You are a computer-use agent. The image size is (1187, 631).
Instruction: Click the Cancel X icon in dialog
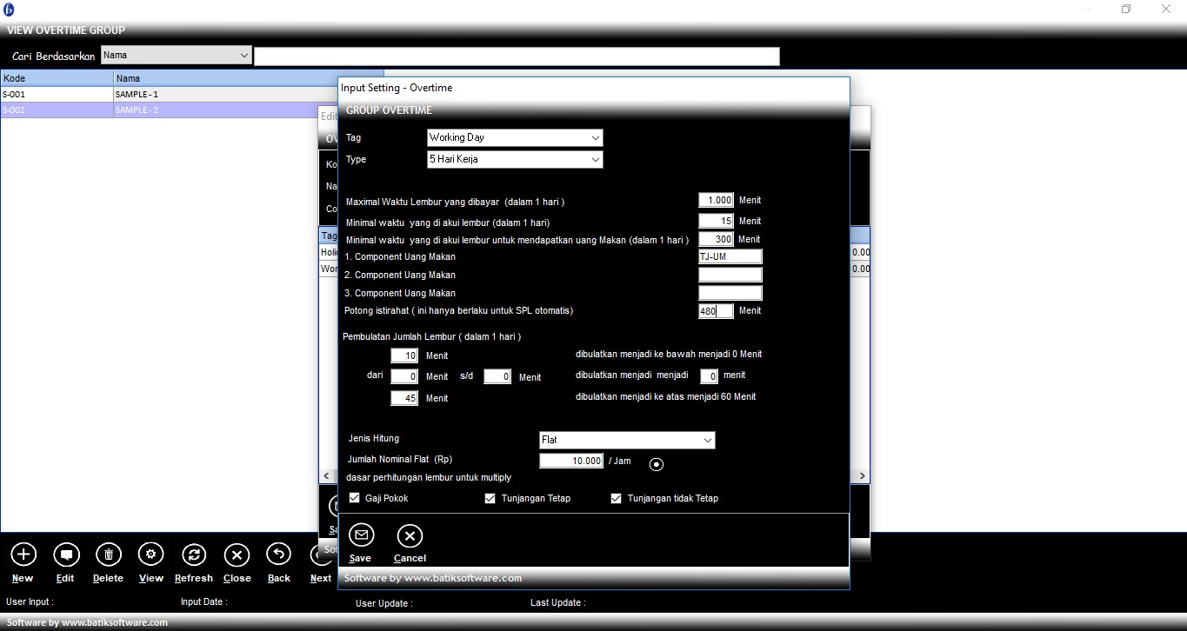(410, 535)
